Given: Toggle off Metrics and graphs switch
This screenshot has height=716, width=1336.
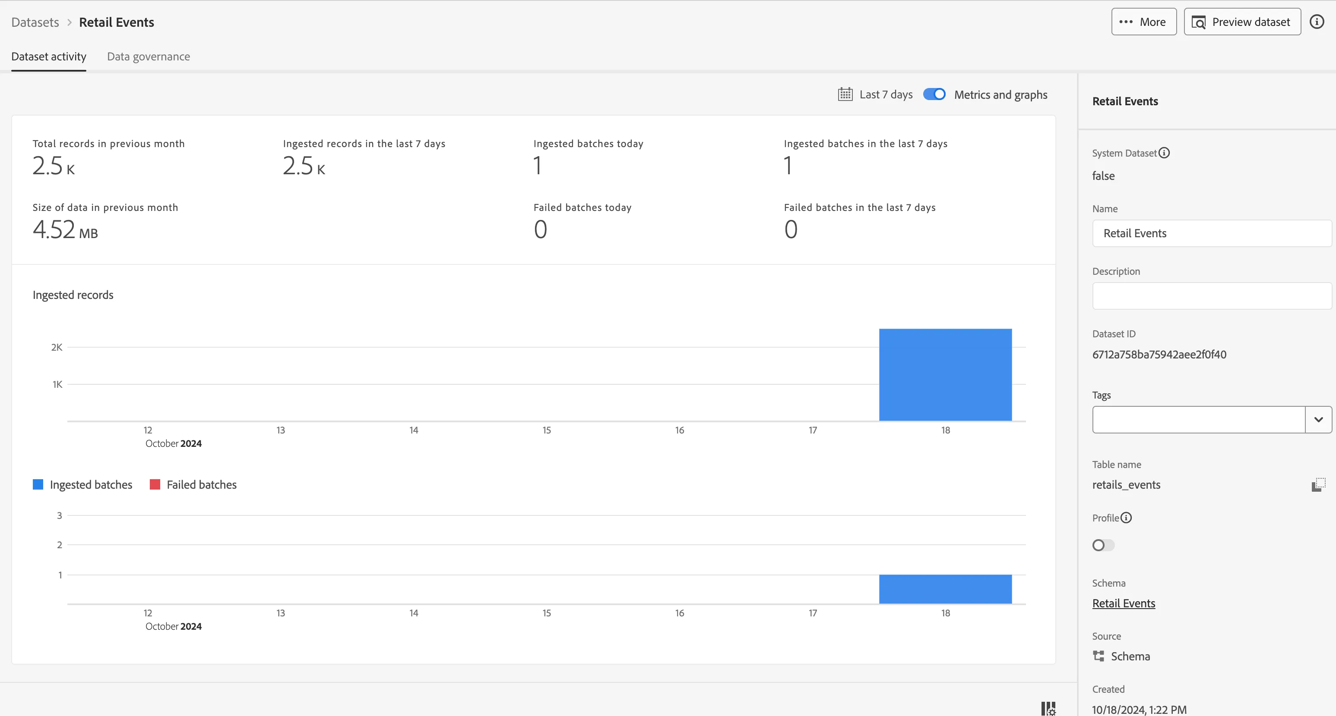Looking at the screenshot, I should pyautogui.click(x=934, y=94).
